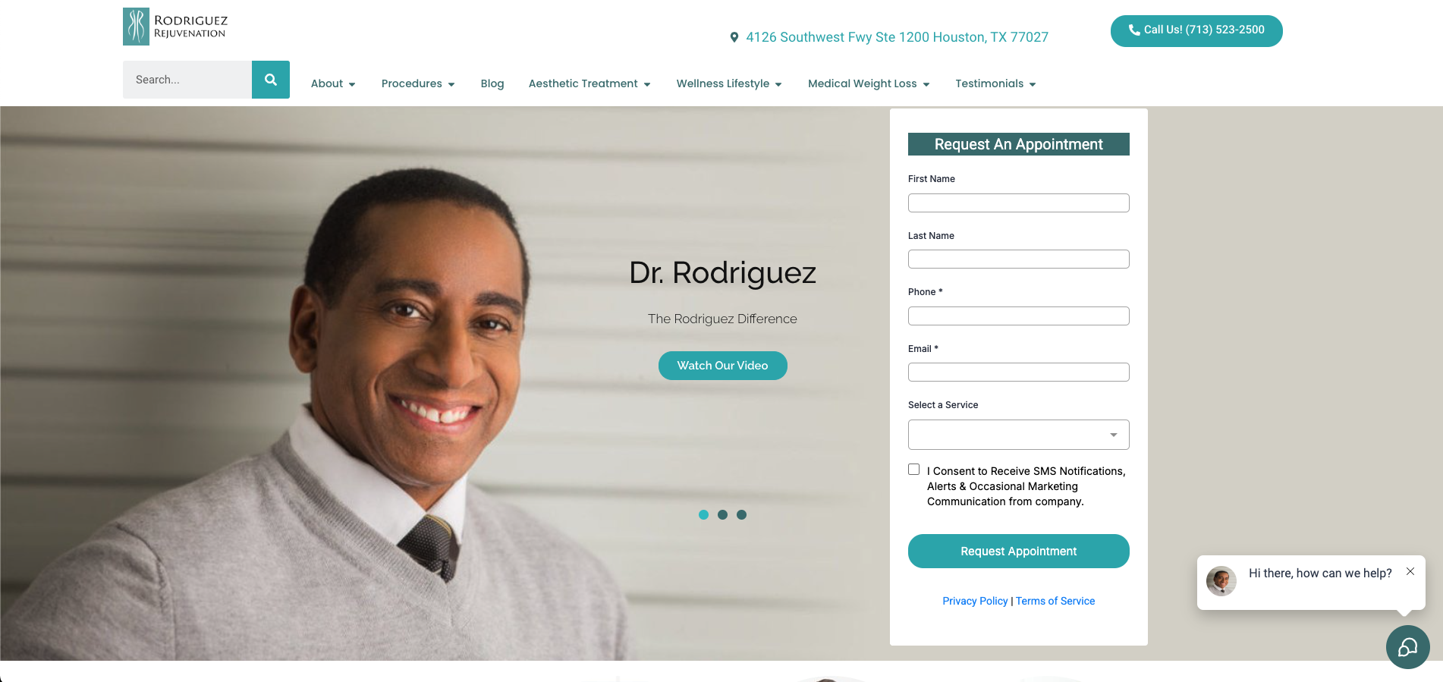Screen dimensions: 1443x682
Task: Open the Testimonials menu
Action: (995, 83)
